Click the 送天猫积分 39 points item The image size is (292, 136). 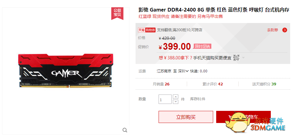point(264,84)
